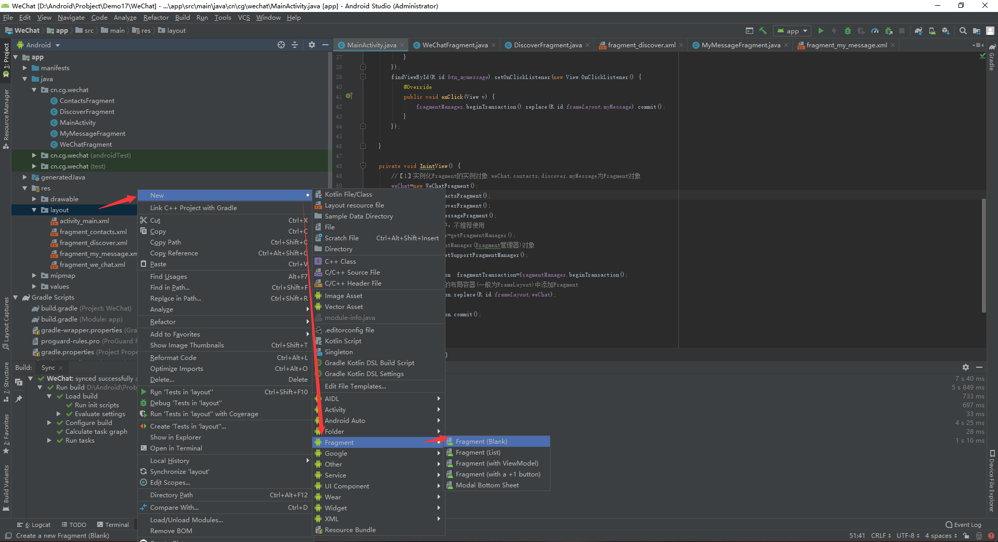The height and width of the screenshot is (542, 998).
Task: Click the Apply Changes lightning icon
Action: tap(834, 31)
